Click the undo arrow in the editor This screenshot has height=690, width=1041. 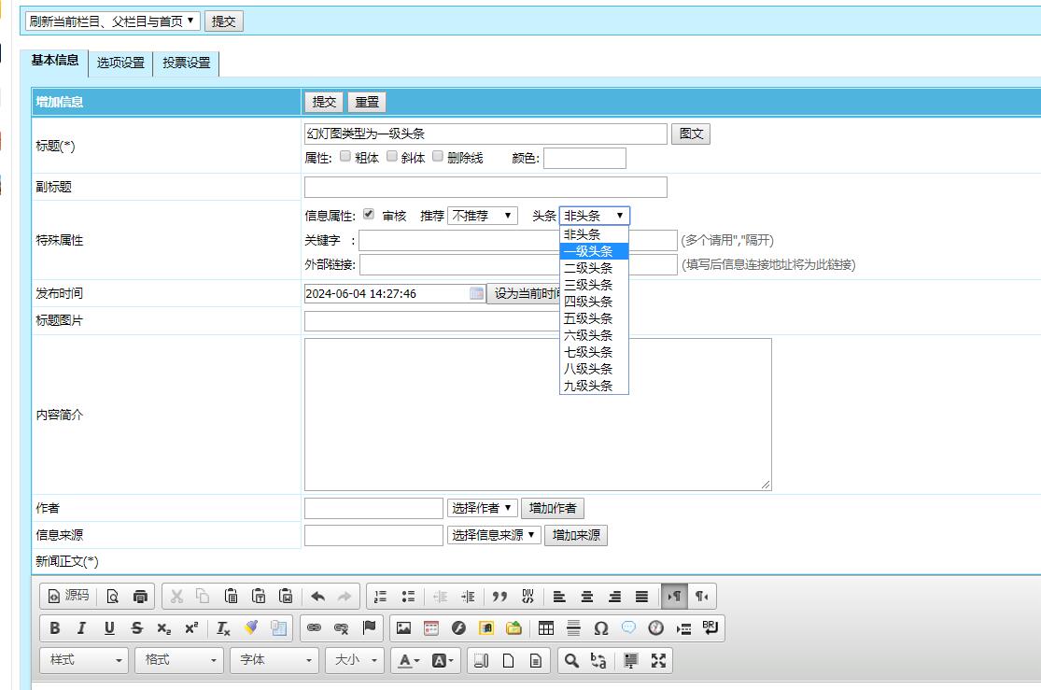(x=317, y=597)
